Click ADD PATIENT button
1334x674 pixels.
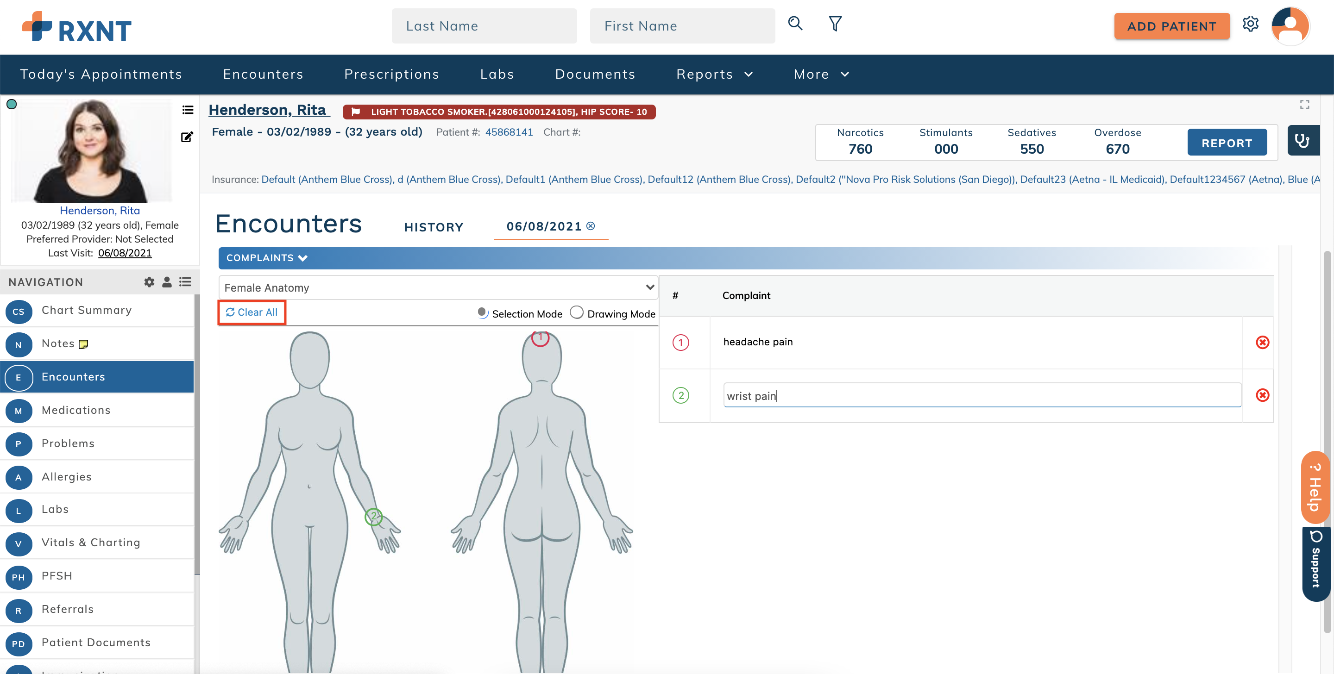click(x=1171, y=26)
